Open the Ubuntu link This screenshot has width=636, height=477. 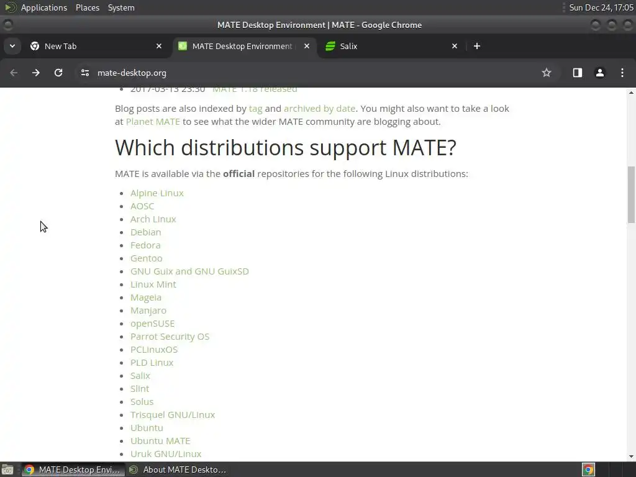point(147,428)
